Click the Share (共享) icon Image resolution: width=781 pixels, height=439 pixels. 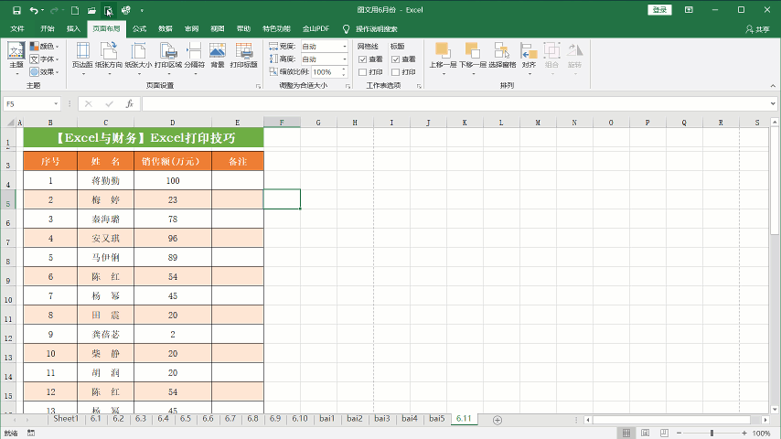(x=757, y=29)
